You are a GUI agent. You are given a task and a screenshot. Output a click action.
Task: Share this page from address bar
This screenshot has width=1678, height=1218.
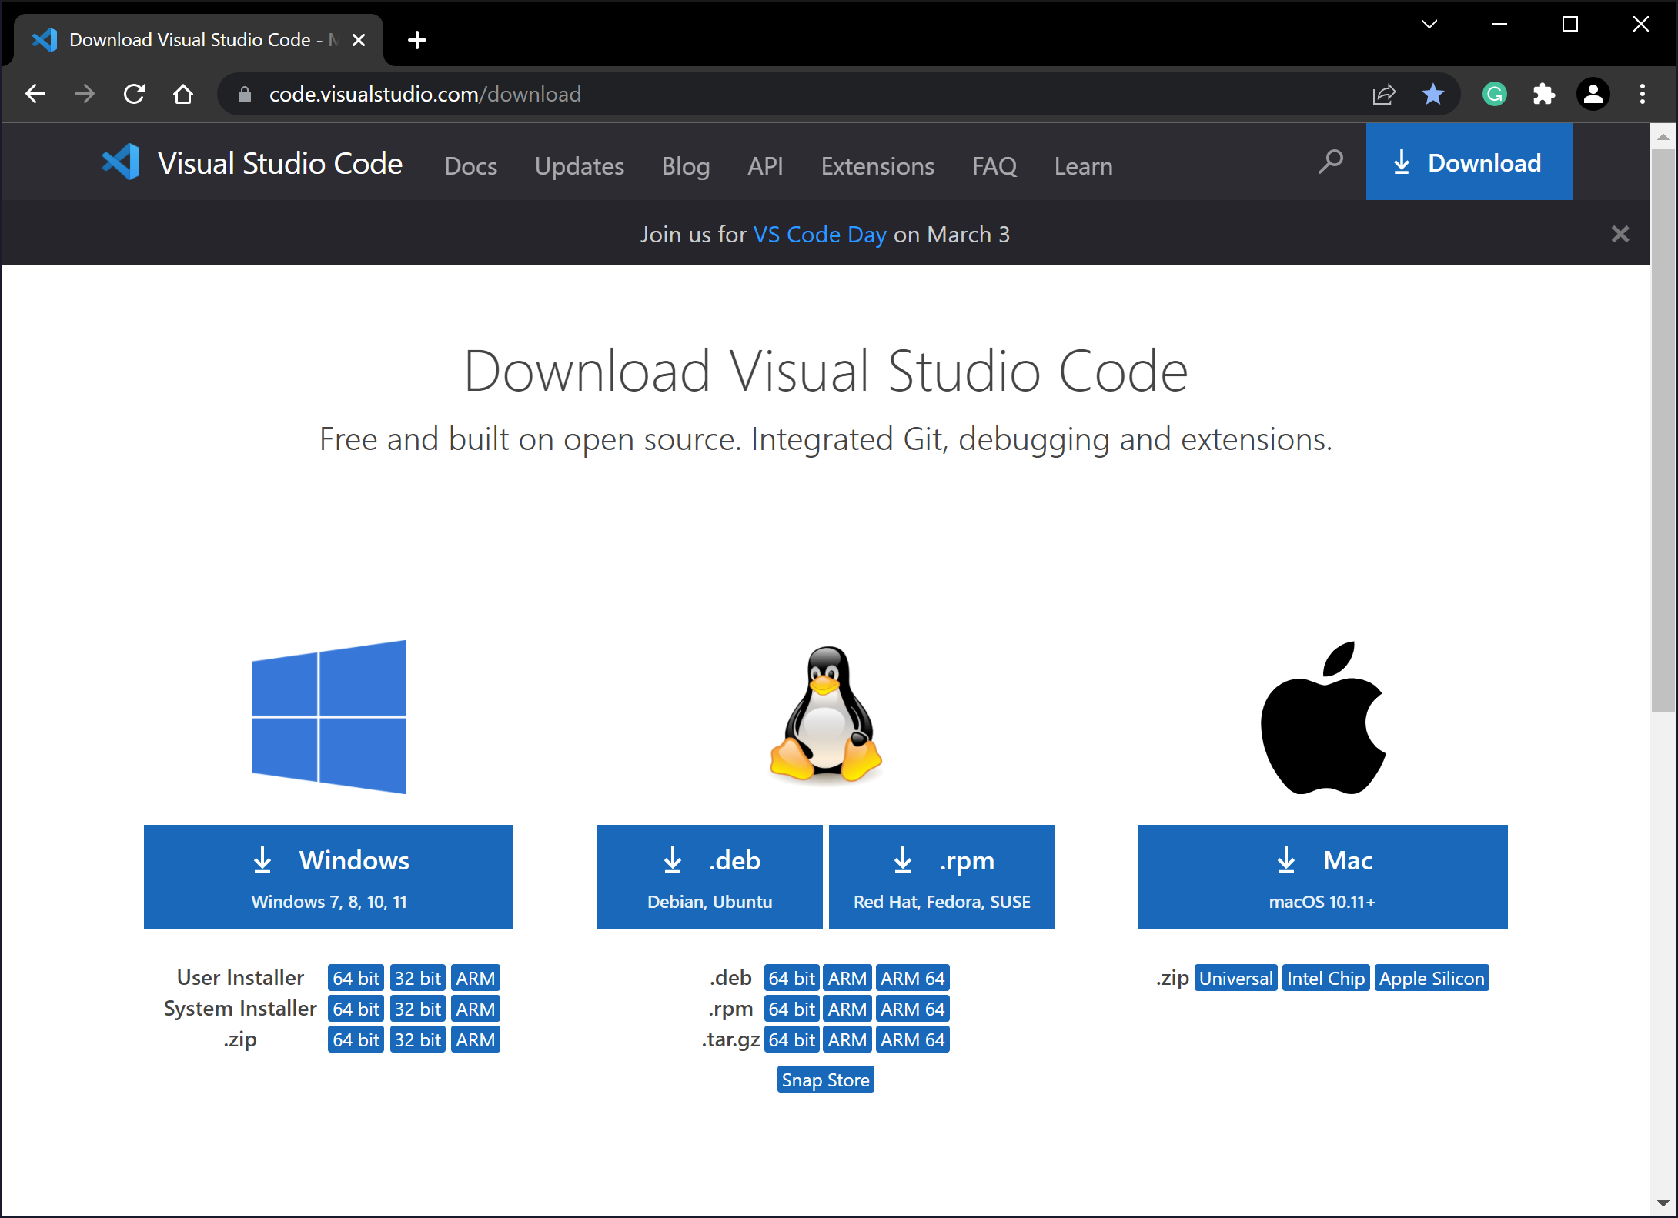pos(1384,94)
